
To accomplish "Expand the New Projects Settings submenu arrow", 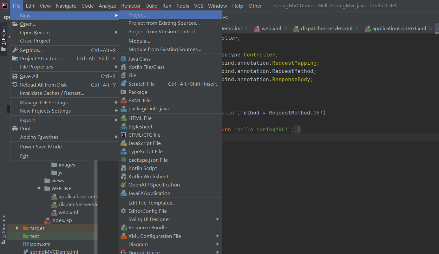I will [116, 111].
